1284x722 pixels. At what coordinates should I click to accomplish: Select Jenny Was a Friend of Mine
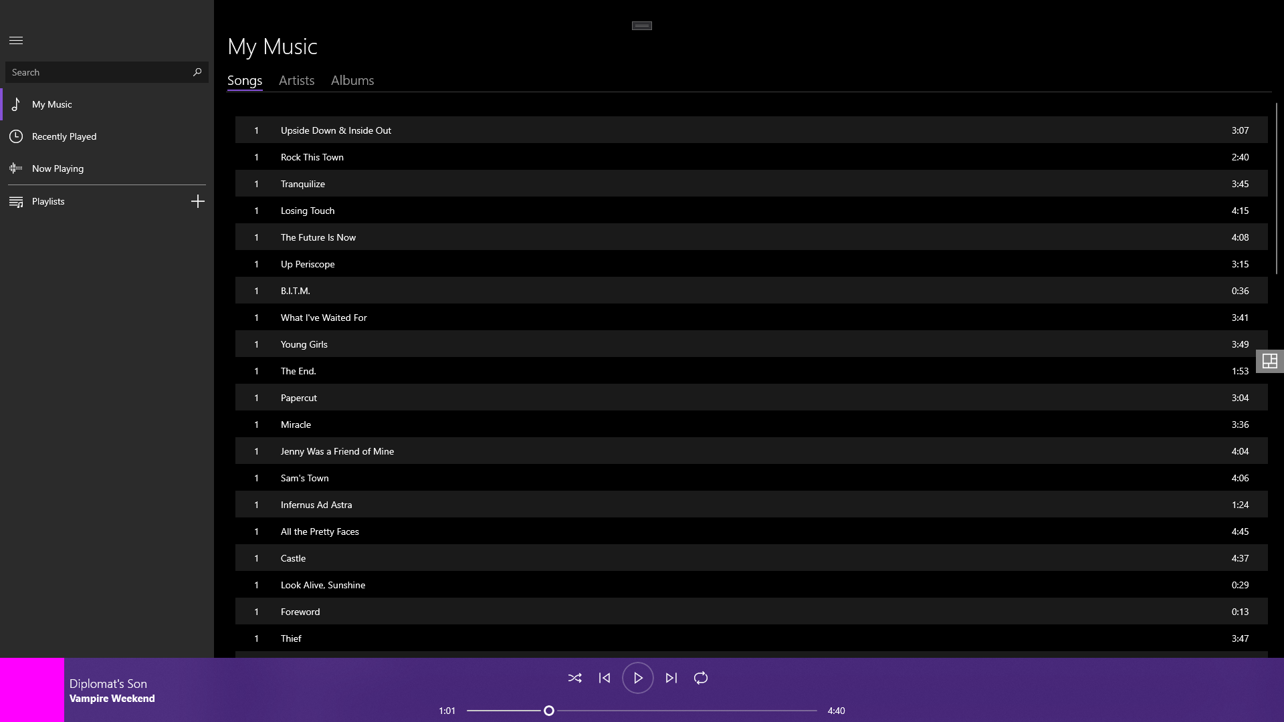(x=337, y=451)
